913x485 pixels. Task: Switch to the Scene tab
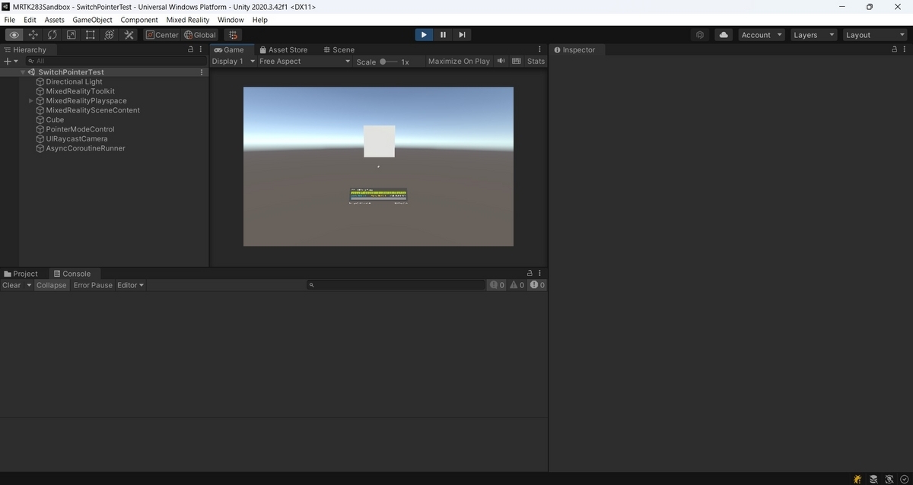point(339,49)
